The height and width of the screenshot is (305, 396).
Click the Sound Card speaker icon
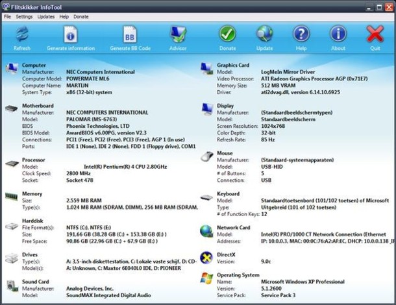coord(12,286)
